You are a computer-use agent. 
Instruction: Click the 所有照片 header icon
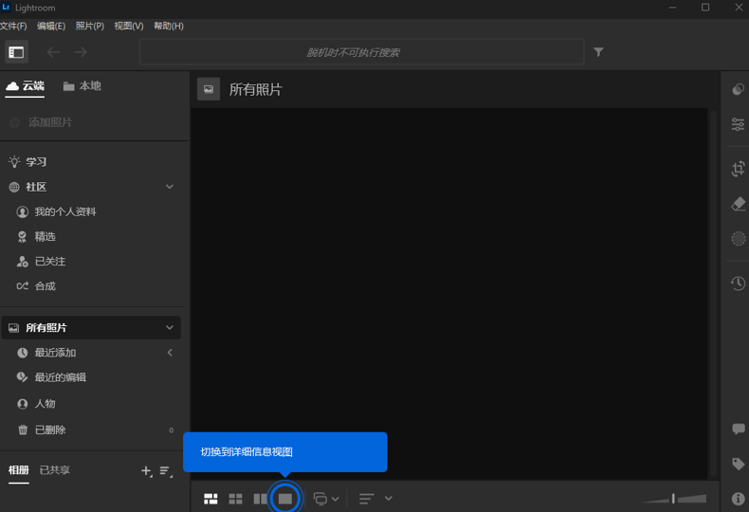[x=209, y=89]
